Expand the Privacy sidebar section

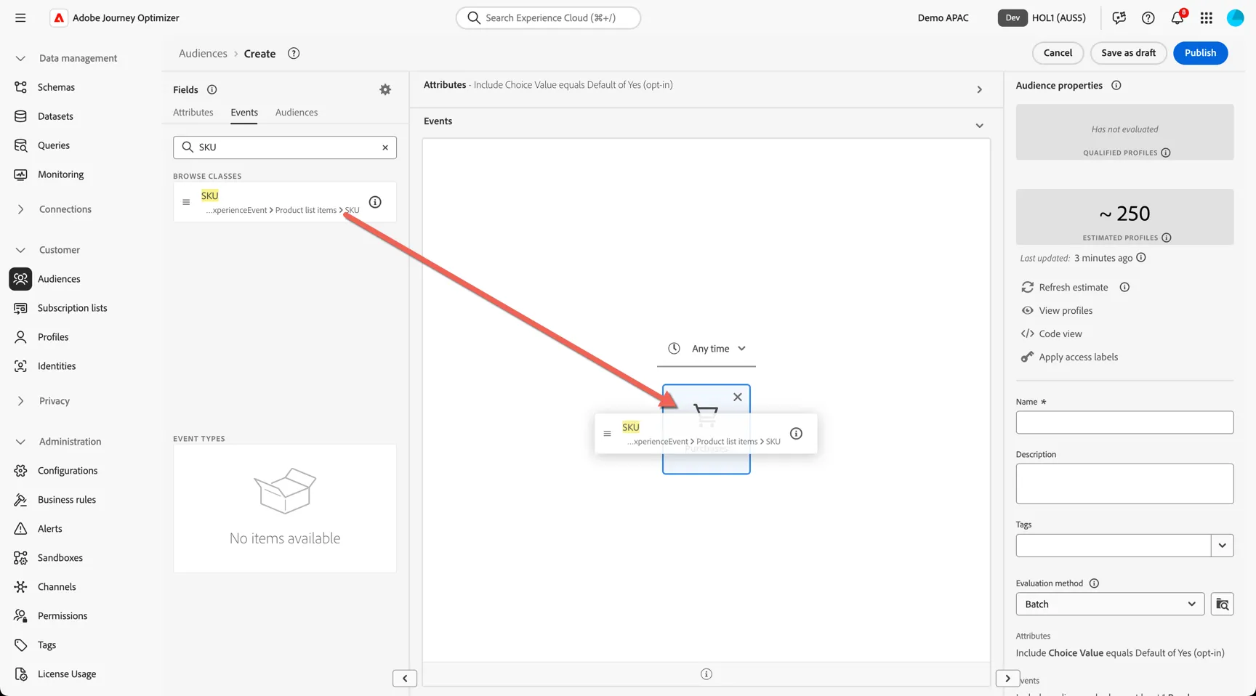click(x=20, y=401)
